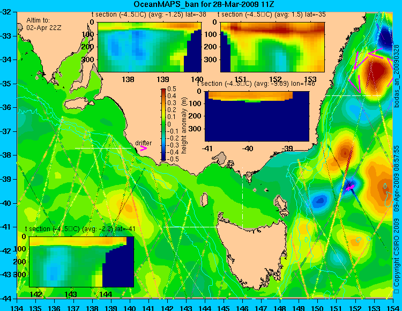Click the -38 latitude axis label
The height and width of the screenshot is (311, 402).
(6, 155)
